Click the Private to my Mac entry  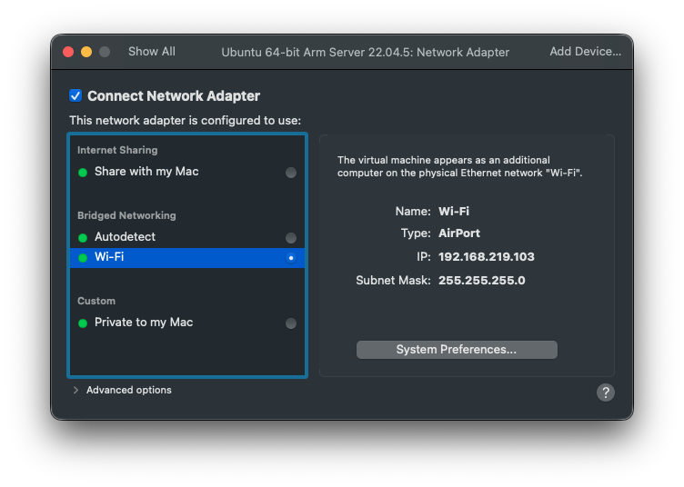tap(144, 323)
